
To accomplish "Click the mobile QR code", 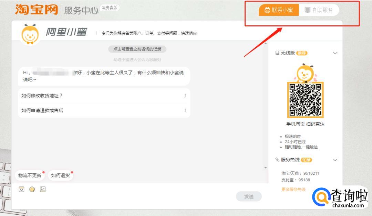I will coord(306,100).
